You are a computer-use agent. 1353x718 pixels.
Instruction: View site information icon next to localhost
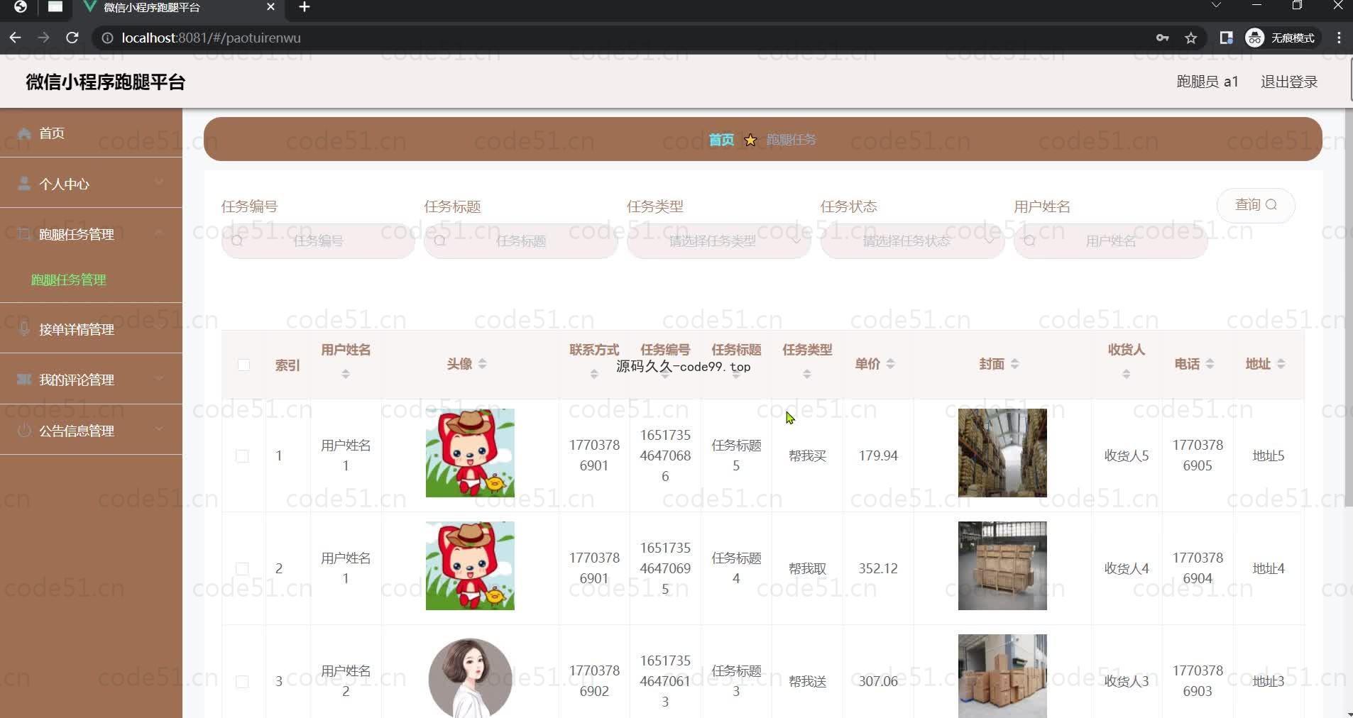pos(107,38)
